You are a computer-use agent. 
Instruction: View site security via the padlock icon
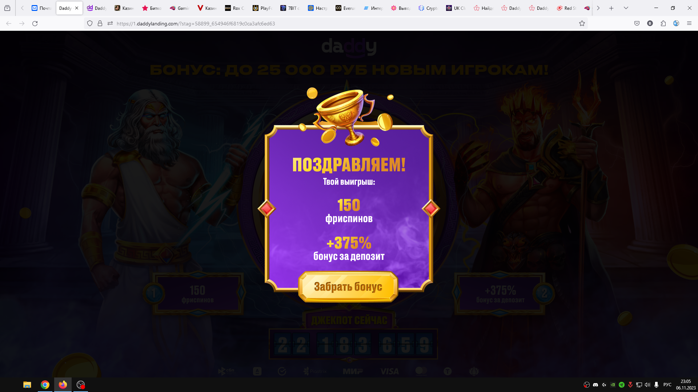pos(100,24)
